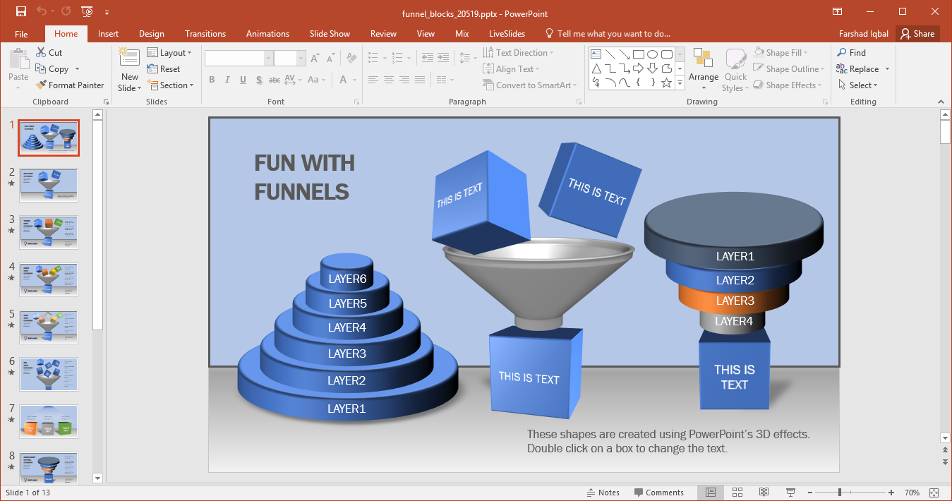
Task: Click the Format Painter tool
Action: tap(69, 85)
